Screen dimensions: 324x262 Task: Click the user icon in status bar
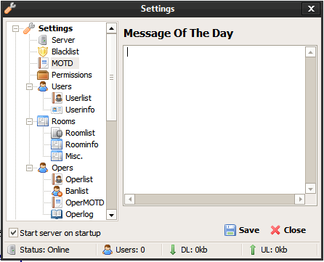click(108, 250)
